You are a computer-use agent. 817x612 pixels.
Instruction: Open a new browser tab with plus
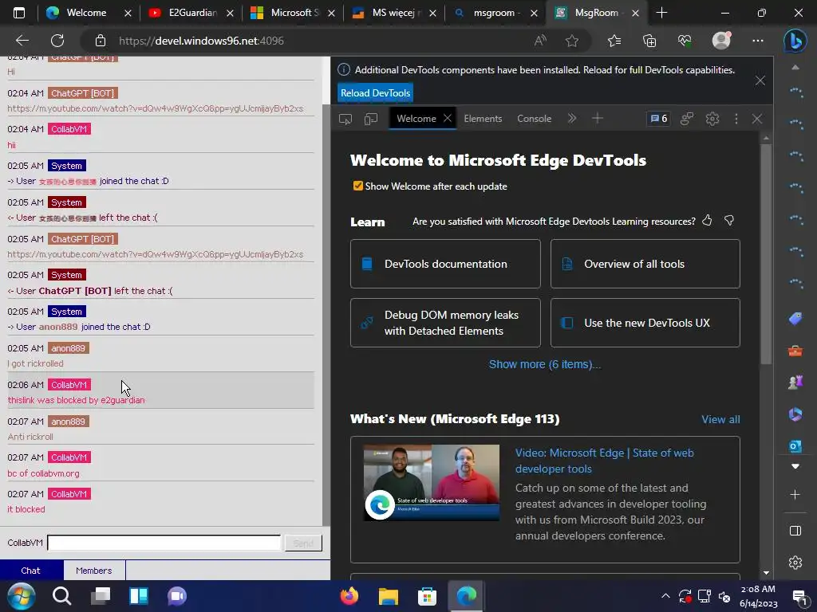[661, 13]
